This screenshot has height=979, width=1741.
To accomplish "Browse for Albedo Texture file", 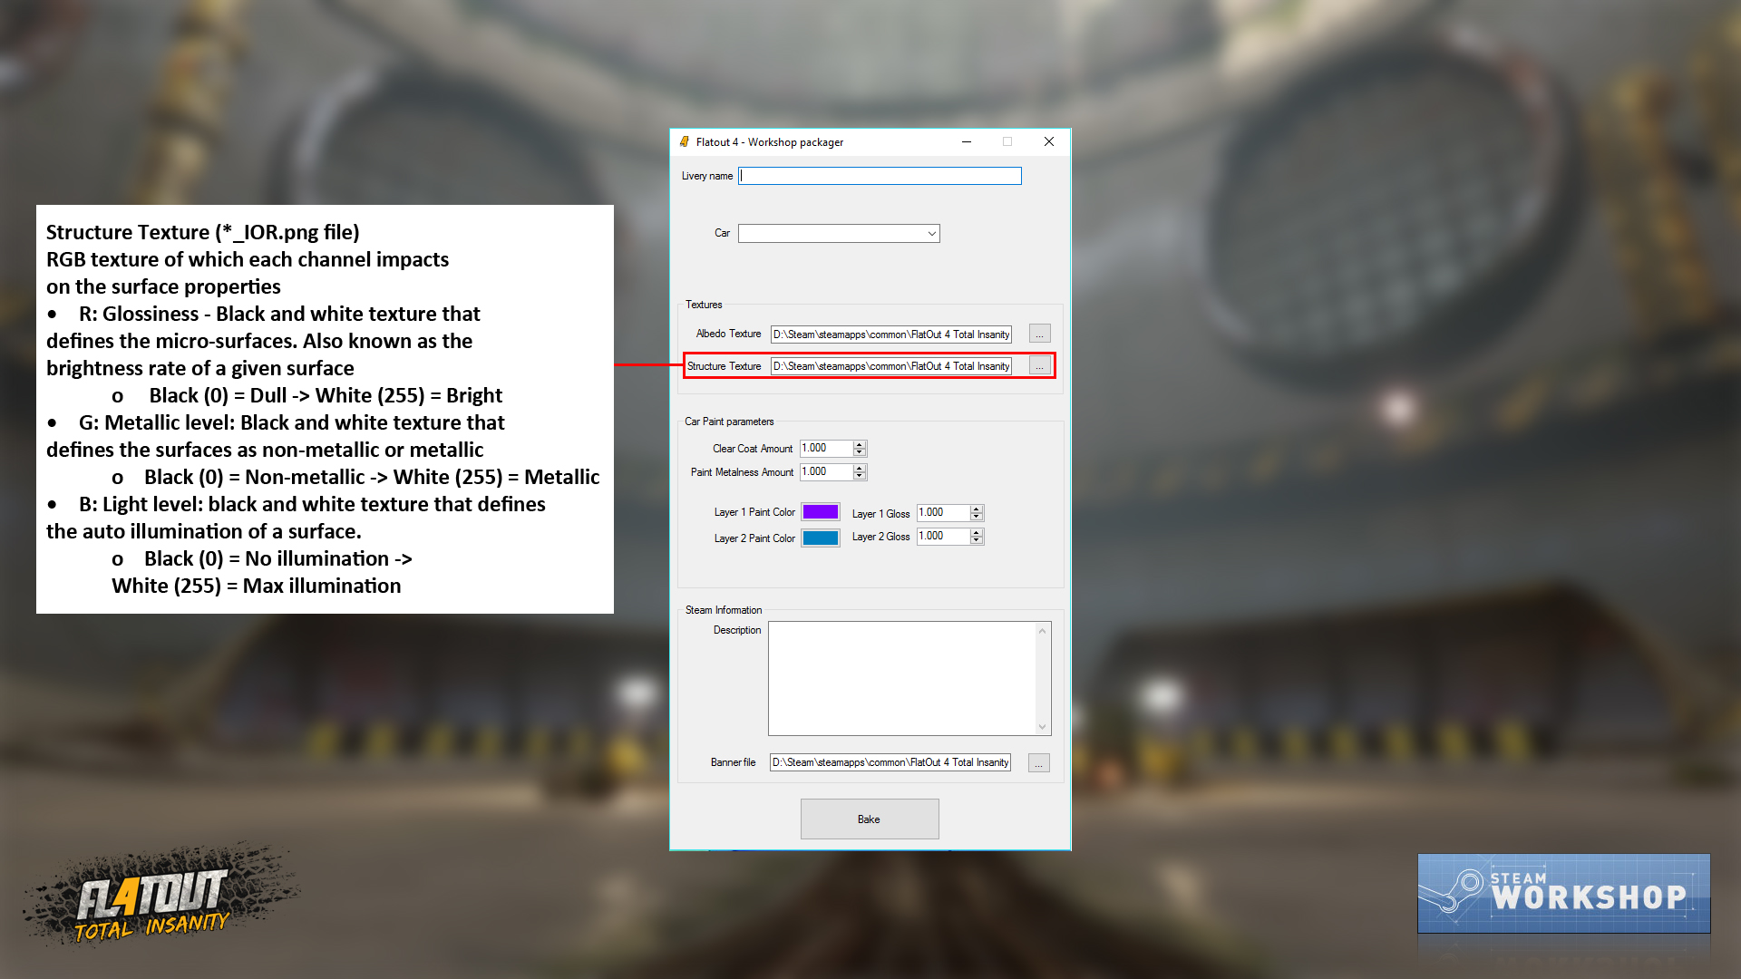I will [x=1039, y=334].
